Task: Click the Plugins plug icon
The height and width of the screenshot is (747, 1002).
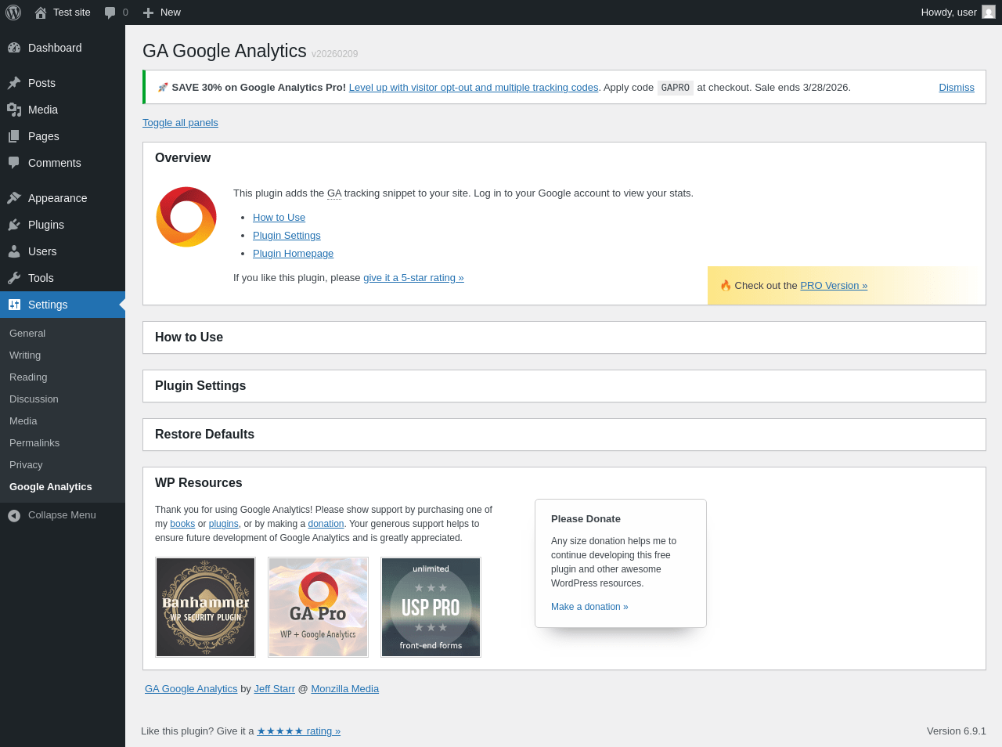Action: coord(14,225)
